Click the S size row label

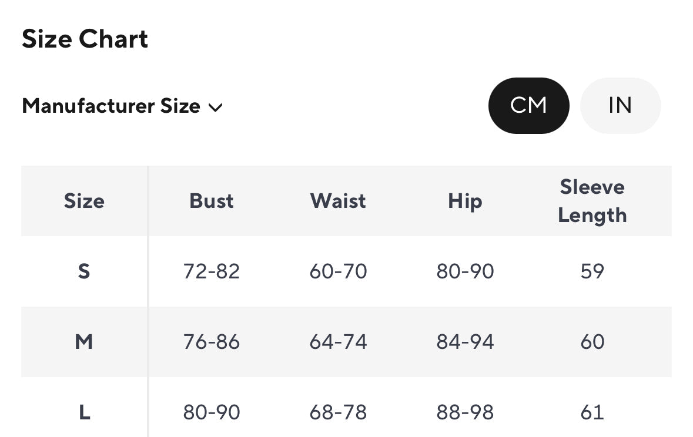point(84,271)
